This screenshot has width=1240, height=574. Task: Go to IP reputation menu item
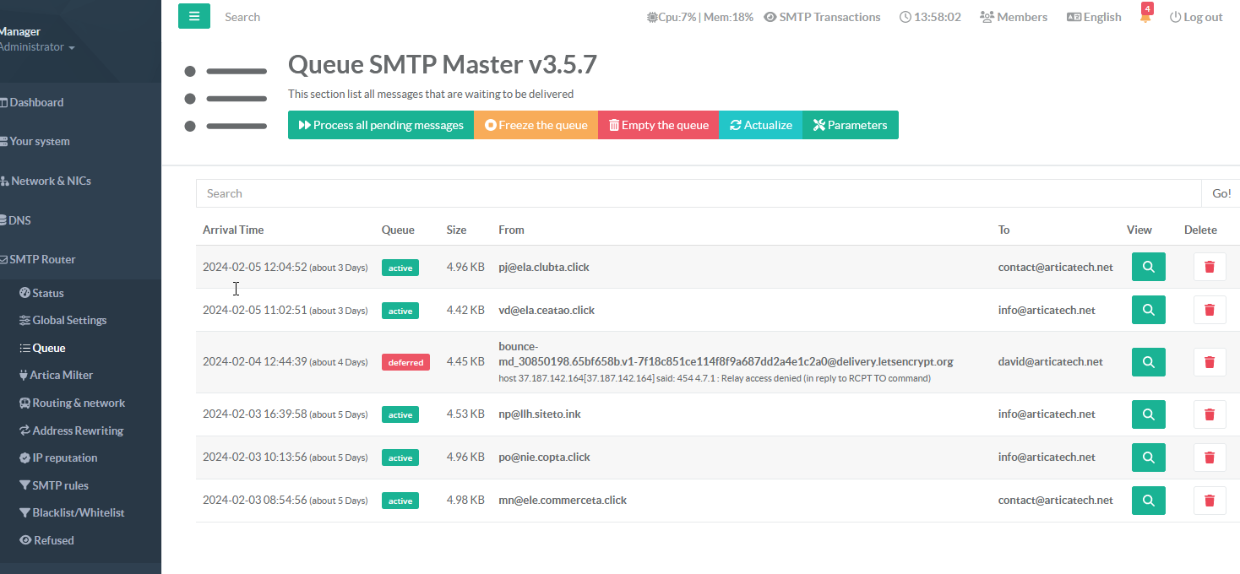pyautogui.click(x=64, y=458)
